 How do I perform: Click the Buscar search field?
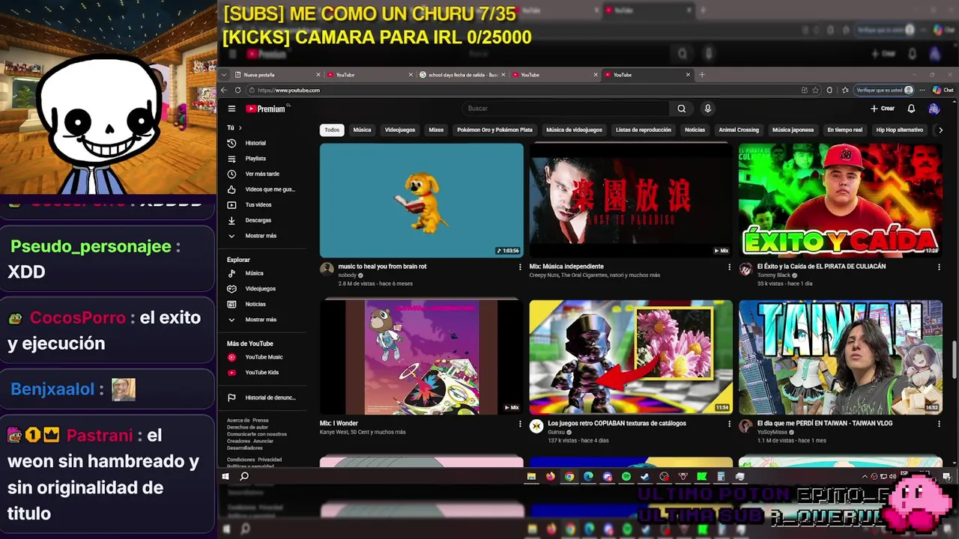tap(565, 109)
